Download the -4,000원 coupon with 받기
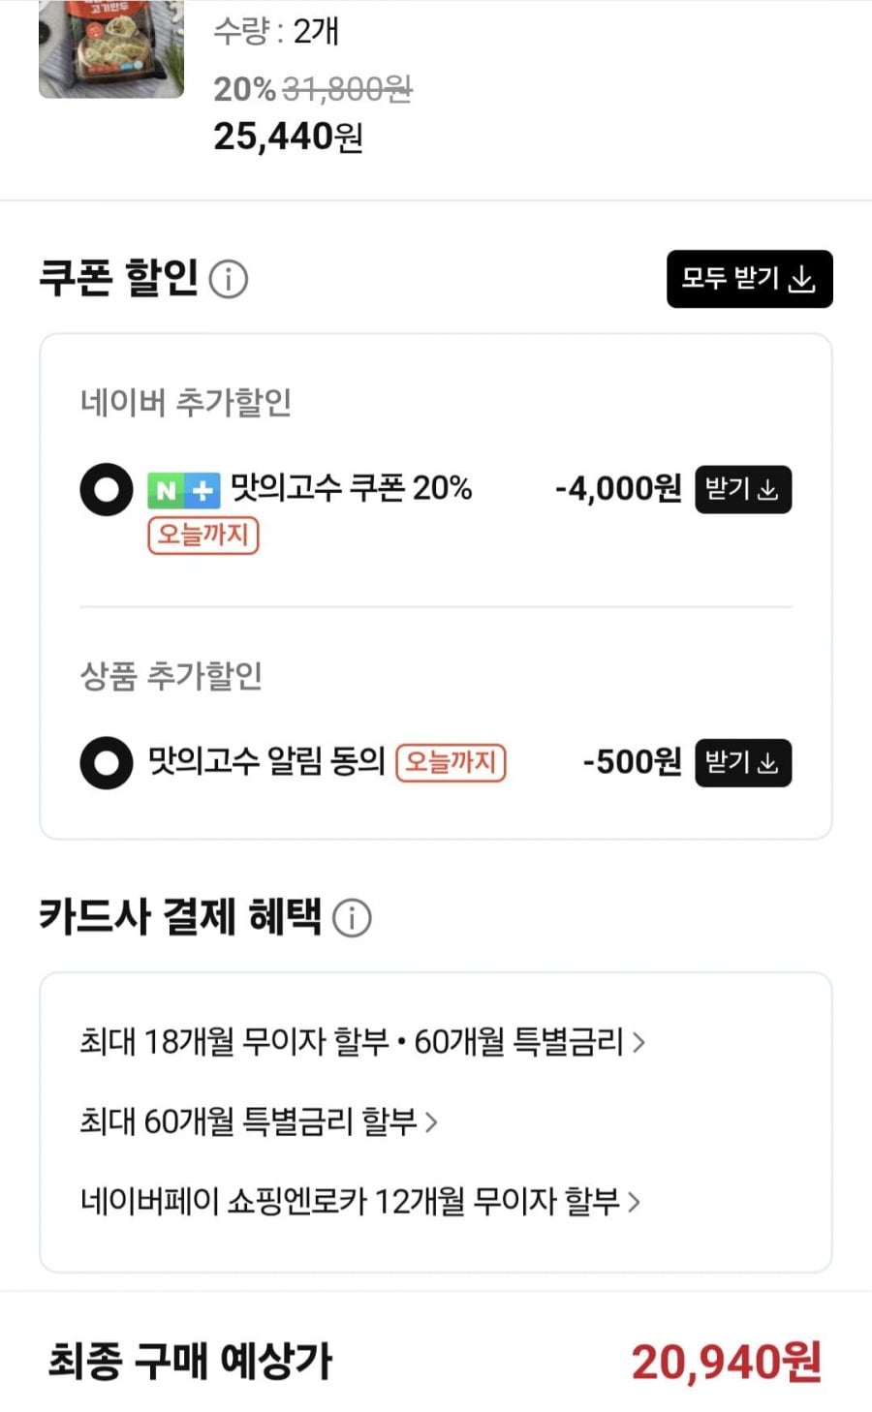Image resolution: width=872 pixels, height=1412 pixels. coord(743,489)
